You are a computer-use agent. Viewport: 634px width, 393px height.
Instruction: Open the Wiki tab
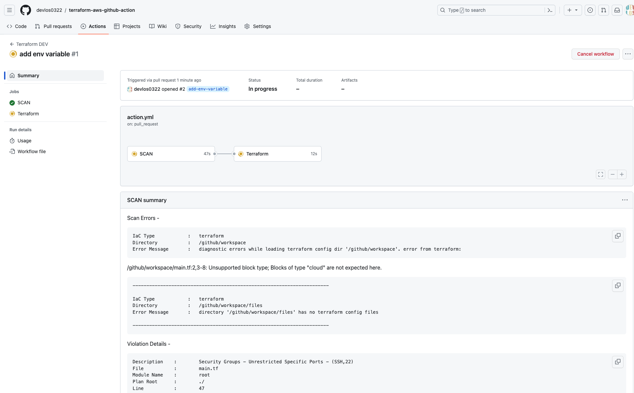pos(158,26)
